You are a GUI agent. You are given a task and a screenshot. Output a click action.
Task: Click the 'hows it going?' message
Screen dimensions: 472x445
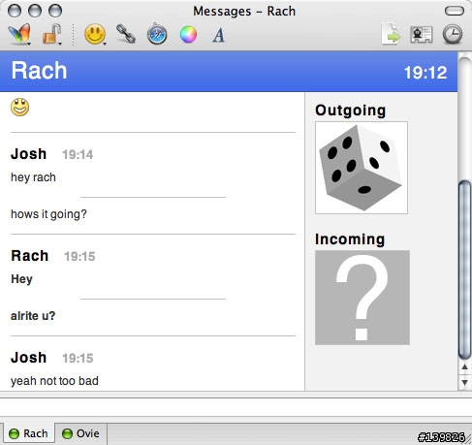[x=48, y=214]
